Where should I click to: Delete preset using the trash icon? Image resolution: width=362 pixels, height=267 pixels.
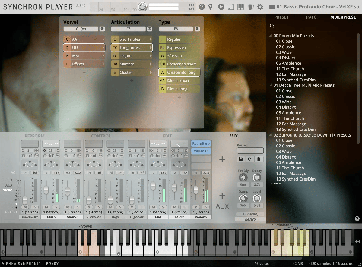click(x=259, y=159)
